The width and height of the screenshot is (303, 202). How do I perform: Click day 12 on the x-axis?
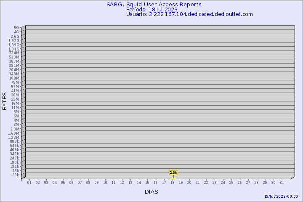(122, 182)
